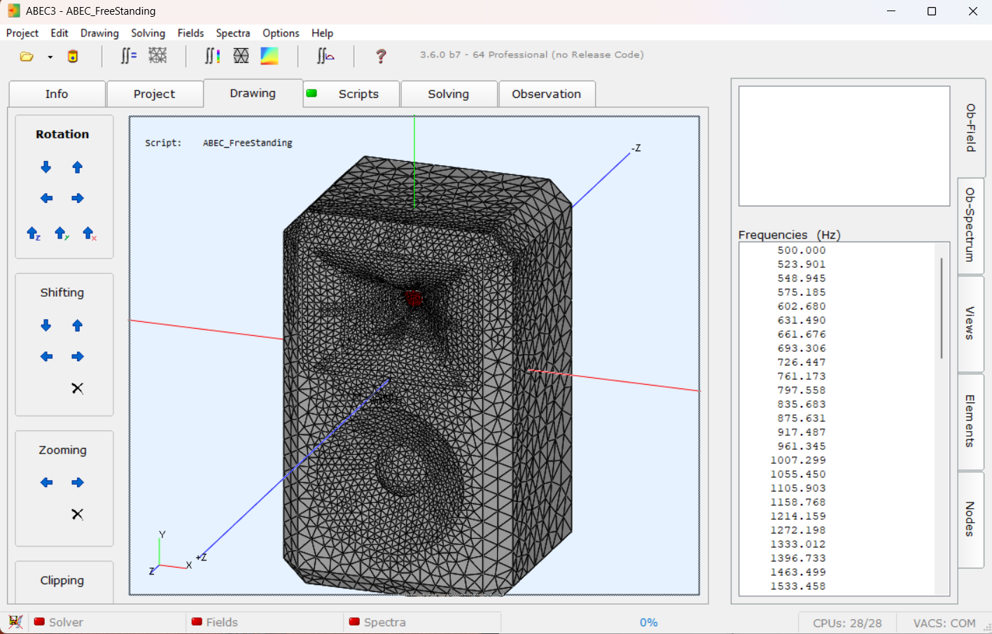Switch to the Observation tab
992x634 pixels.
point(547,94)
